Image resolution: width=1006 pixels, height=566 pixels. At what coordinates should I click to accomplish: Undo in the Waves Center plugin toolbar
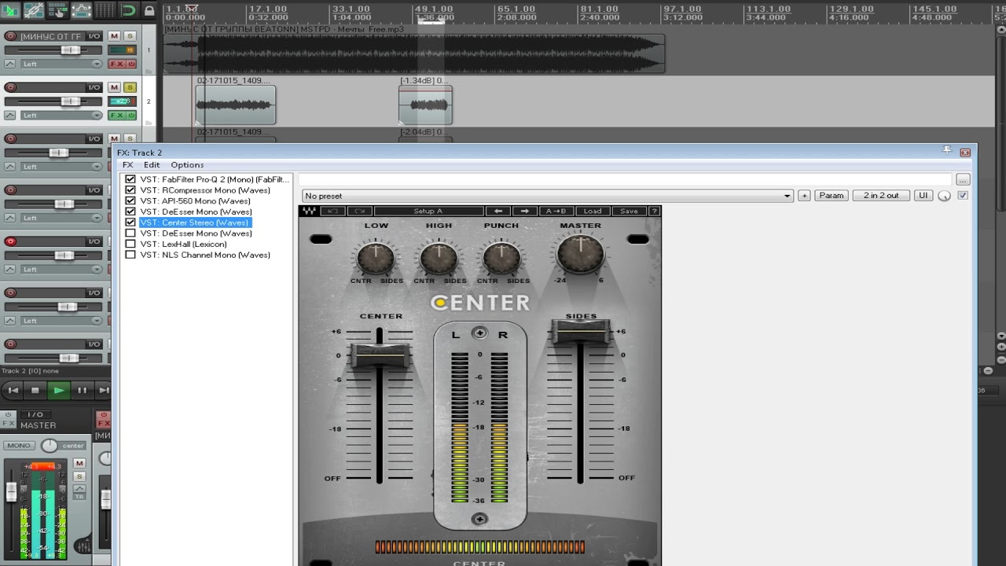click(332, 211)
